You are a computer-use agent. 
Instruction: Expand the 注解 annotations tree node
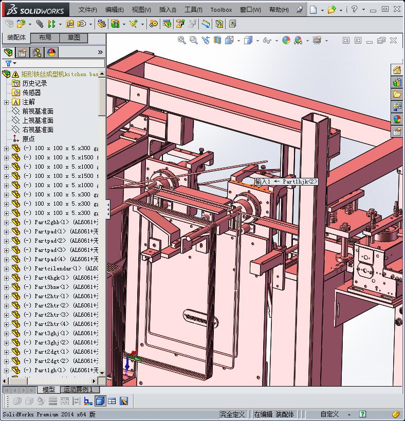click(6, 102)
